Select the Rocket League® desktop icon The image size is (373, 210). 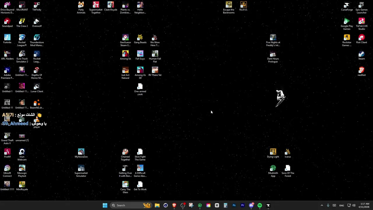pos(22,41)
